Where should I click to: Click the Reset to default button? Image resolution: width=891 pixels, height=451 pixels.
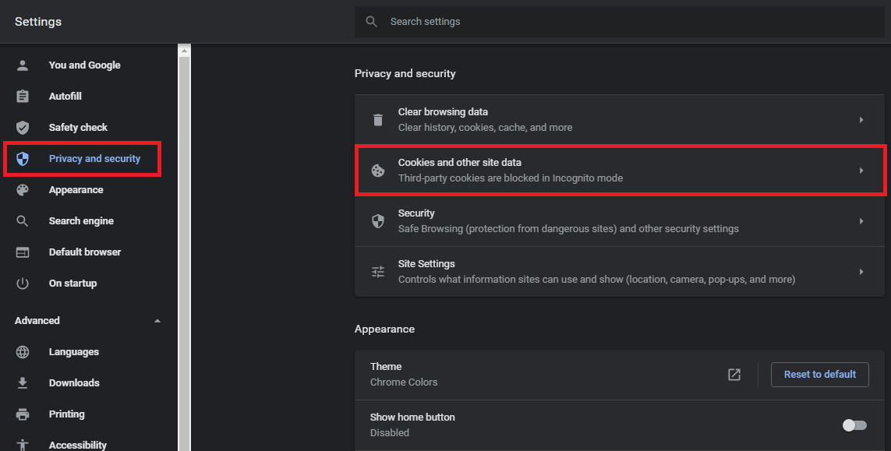tap(819, 374)
